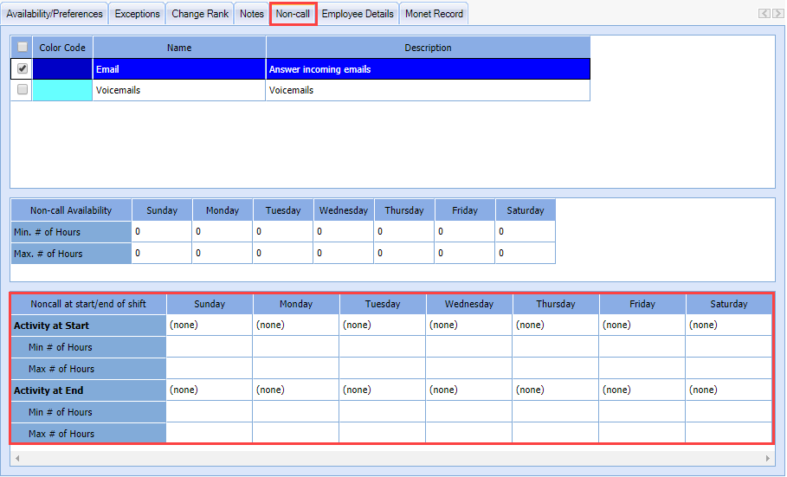Open the Employee Details tab
787x477 pixels.
pyautogui.click(x=358, y=14)
